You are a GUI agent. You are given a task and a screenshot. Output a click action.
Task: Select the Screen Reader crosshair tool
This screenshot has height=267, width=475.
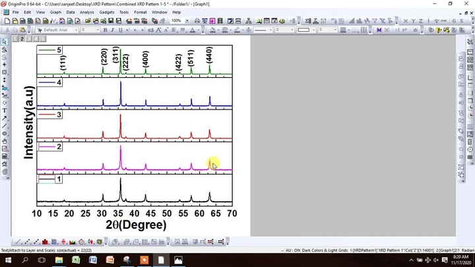pos(4,65)
